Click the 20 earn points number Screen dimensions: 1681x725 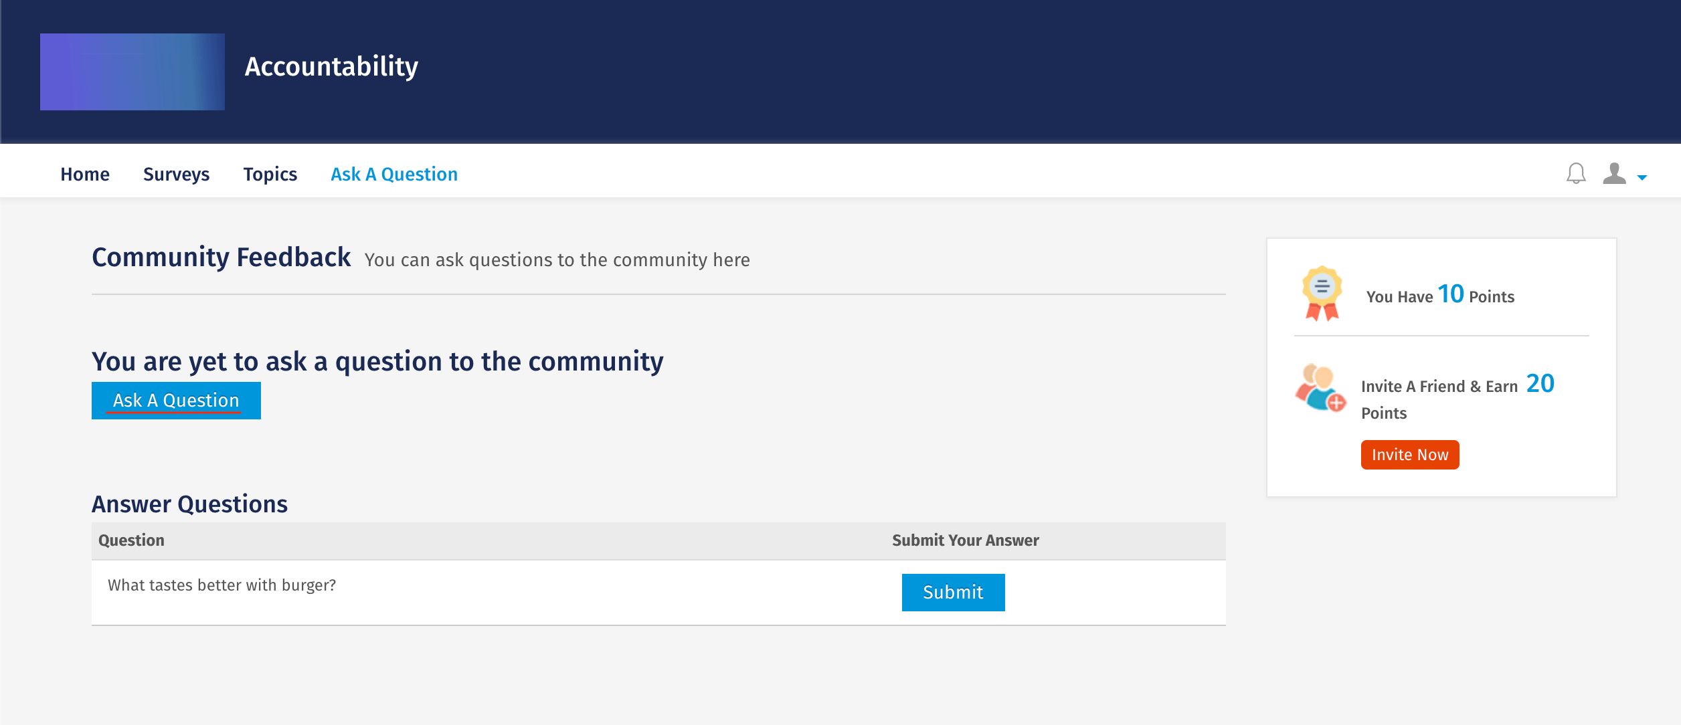(x=1540, y=384)
